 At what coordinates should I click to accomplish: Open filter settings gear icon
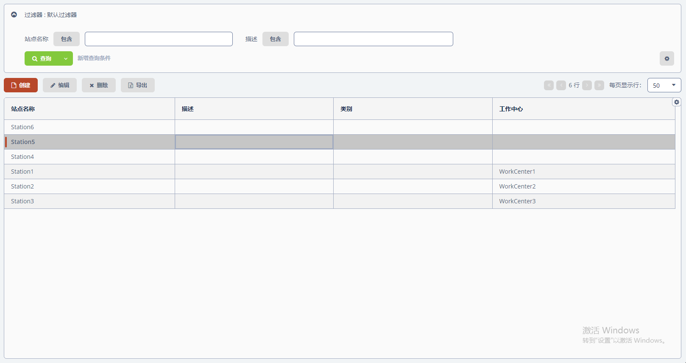click(666, 58)
